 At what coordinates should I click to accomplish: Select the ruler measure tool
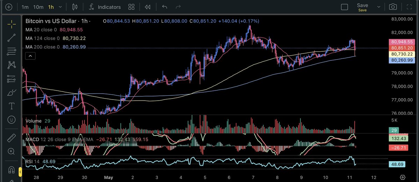point(12,138)
